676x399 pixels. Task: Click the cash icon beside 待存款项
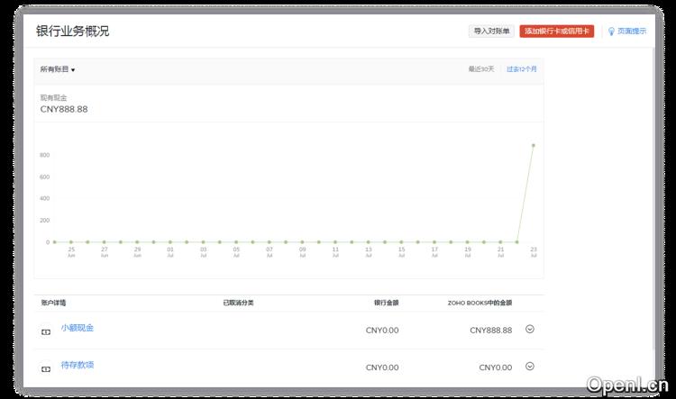click(46, 368)
